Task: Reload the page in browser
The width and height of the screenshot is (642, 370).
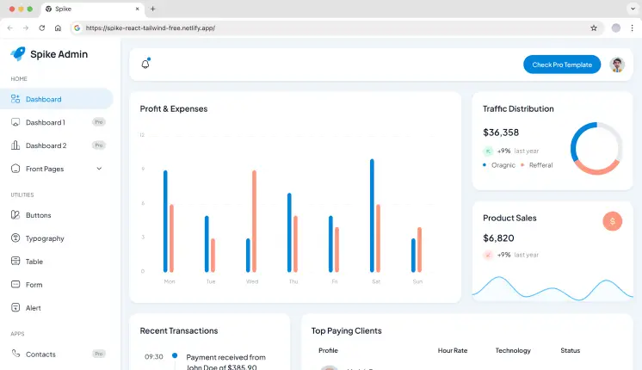Action: [42, 28]
